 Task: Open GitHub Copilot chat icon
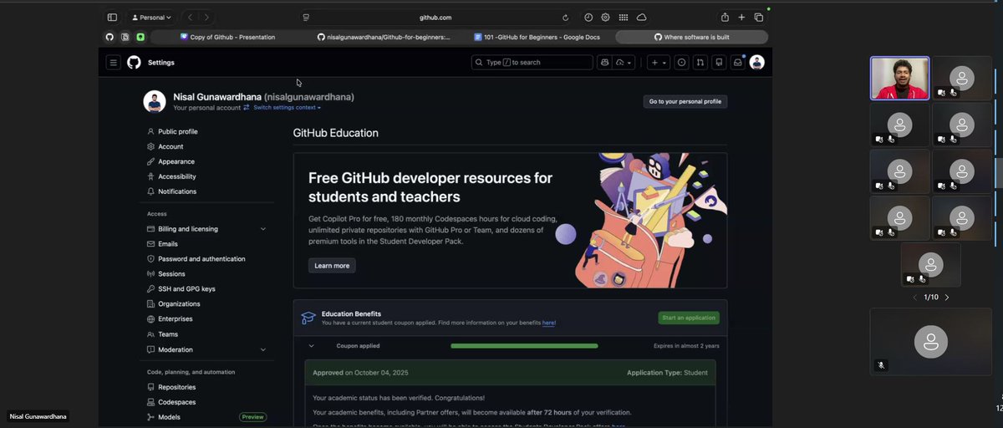(x=604, y=63)
